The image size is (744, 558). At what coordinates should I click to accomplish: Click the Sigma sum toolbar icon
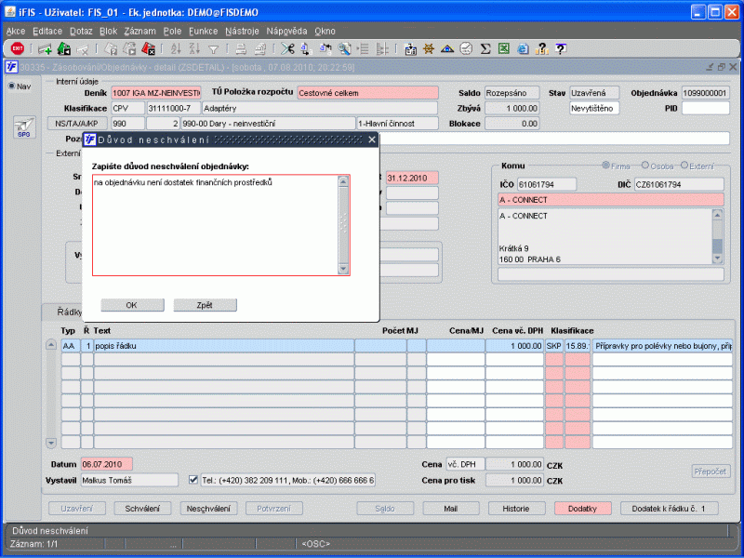click(485, 49)
